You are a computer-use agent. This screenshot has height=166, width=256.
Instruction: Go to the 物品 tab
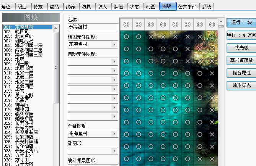coord(55,6)
